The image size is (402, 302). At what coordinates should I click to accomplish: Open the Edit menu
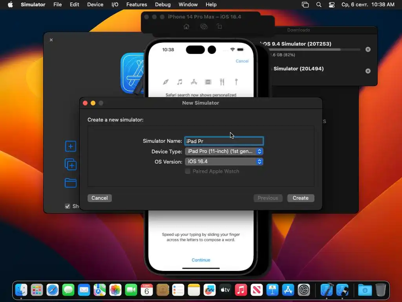pos(74,5)
